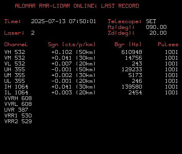Viewport: 182px width, 154px height.
Task: Select channel row UVR 387
Action: [16, 110]
